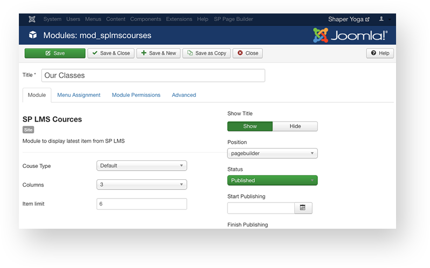
Task: Change the Published status dropdown
Action: click(272, 180)
